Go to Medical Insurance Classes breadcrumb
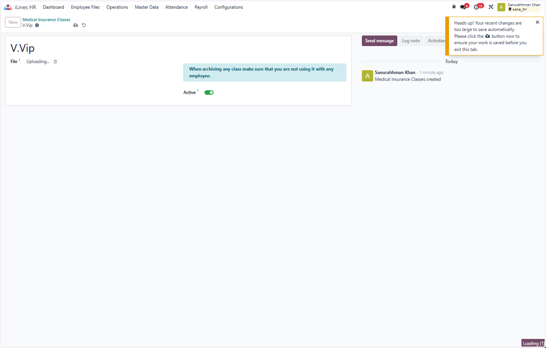546x348 pixels. [x=46, y=20]
